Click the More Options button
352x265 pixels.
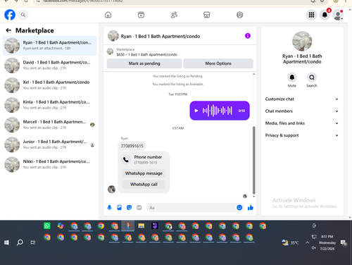218,63
